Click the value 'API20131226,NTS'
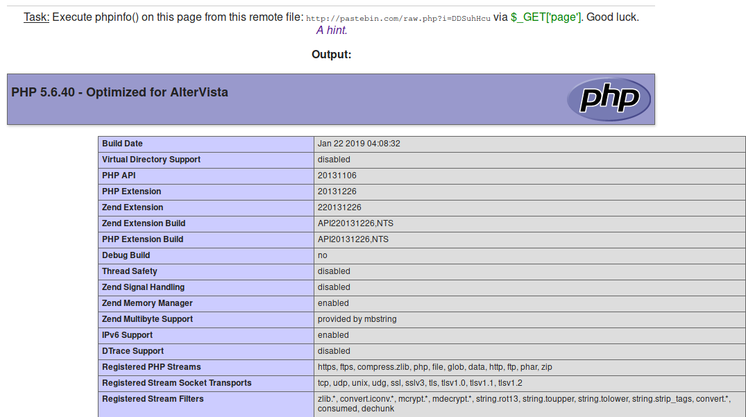This screenshot has height=417, width=746. pyautogui.click(x=353, y=239)
